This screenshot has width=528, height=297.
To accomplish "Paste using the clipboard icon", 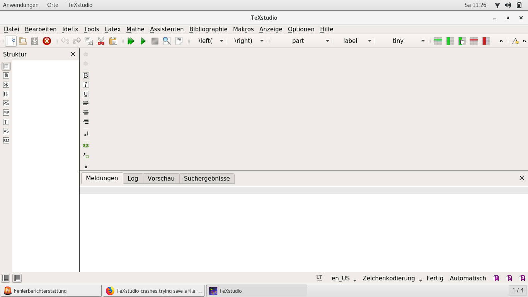I will [113, 41].
